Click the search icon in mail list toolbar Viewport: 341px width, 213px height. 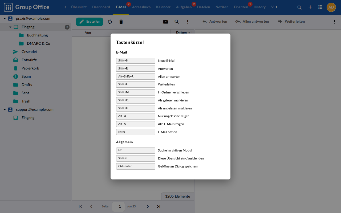177,22
